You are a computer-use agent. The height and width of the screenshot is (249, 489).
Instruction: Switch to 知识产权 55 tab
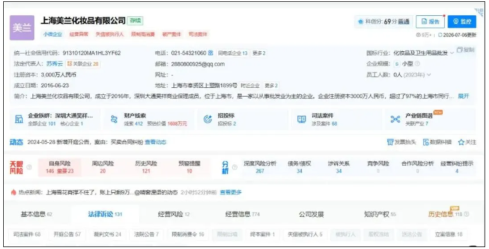click(x=380, y=214)
